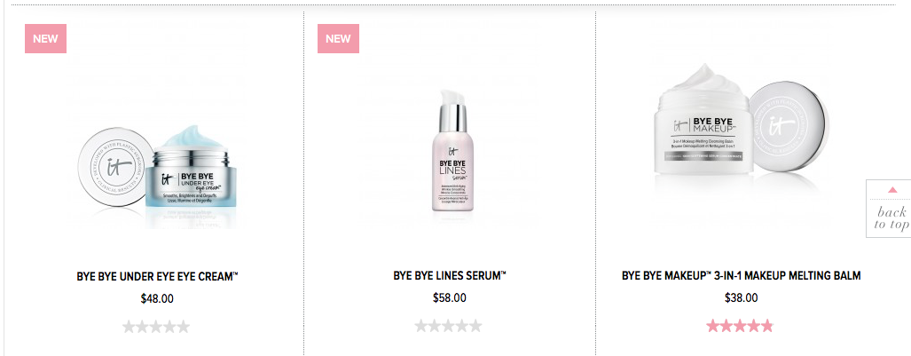Screen dimensions: 911x356
Task: Click the NEW badge on Bye Bye Lines Serum
Action: coord(338,39)
